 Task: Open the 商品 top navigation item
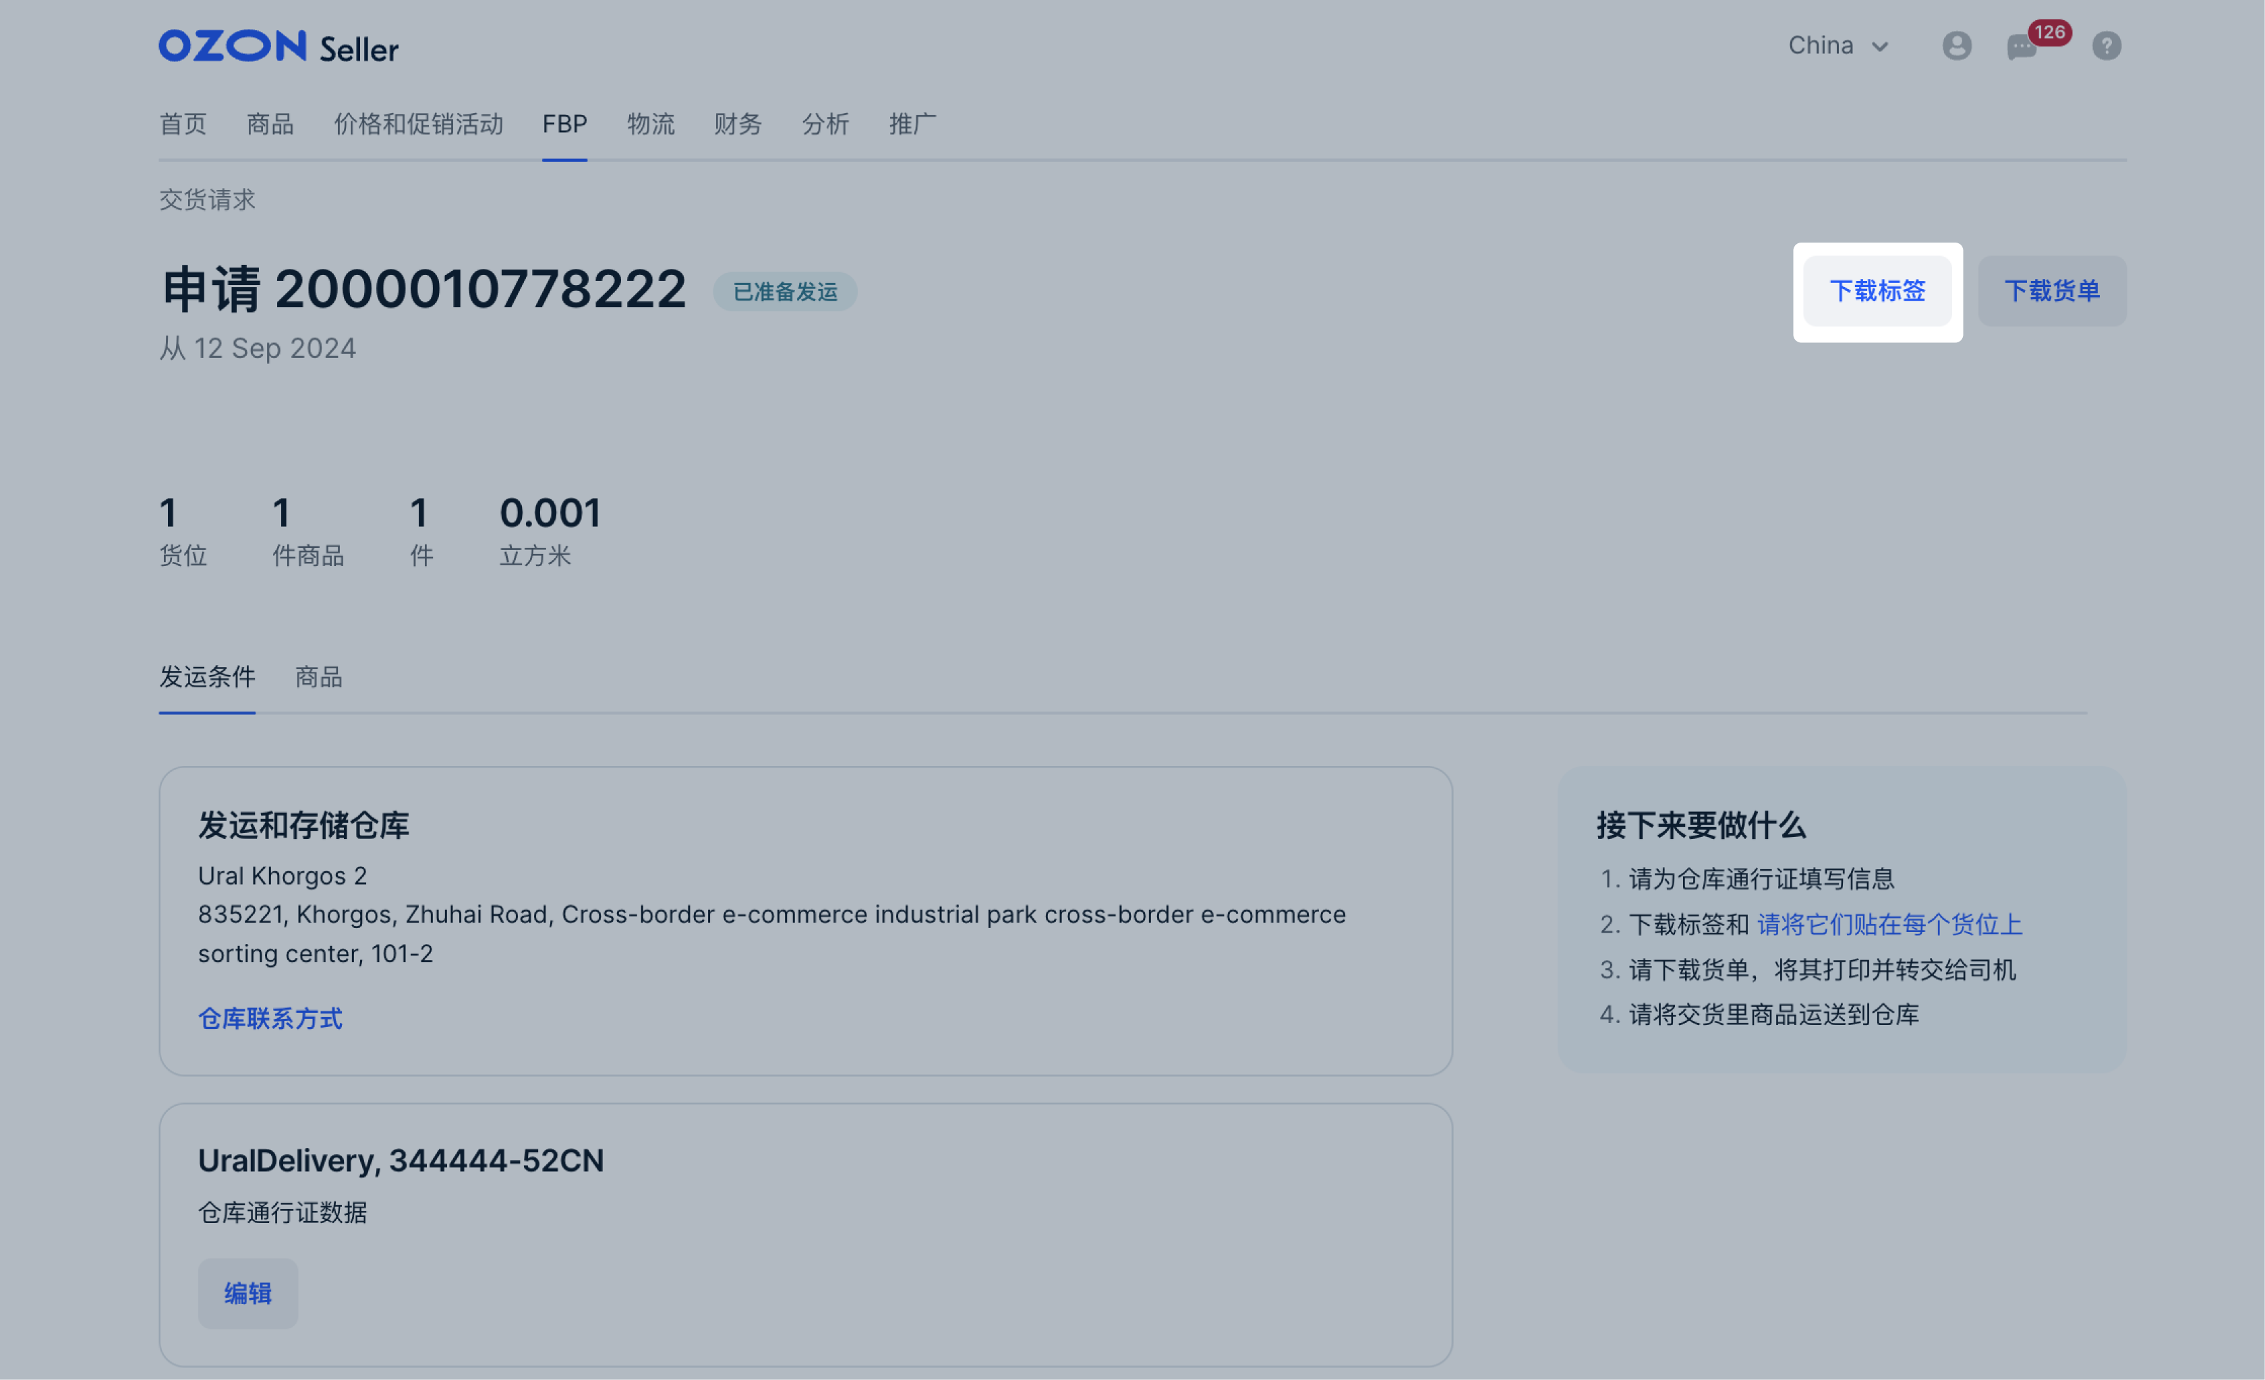(270, 124)
